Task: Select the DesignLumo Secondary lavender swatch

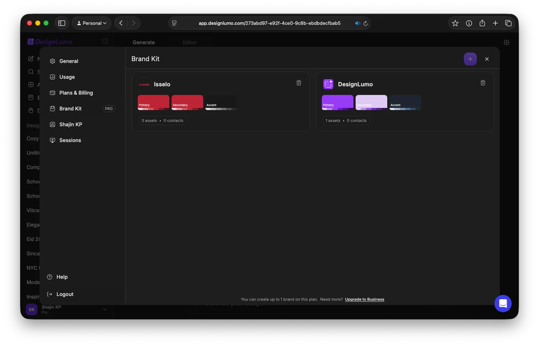Action: [x=371, y=103]
